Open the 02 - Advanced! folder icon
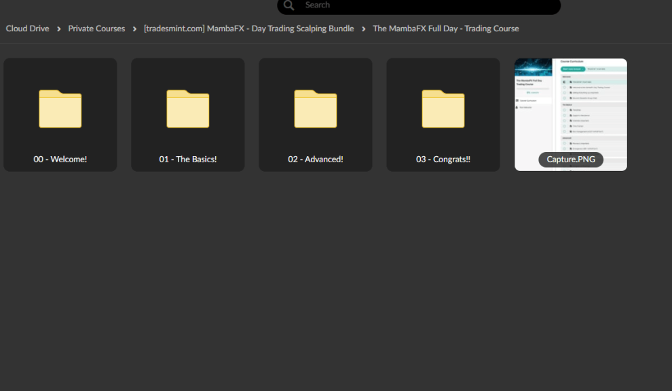 coord(316,109)
